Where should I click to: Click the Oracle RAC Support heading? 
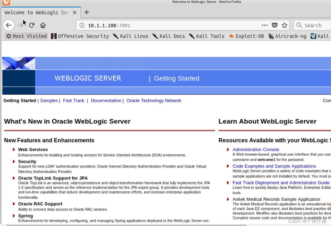[40, 204]
